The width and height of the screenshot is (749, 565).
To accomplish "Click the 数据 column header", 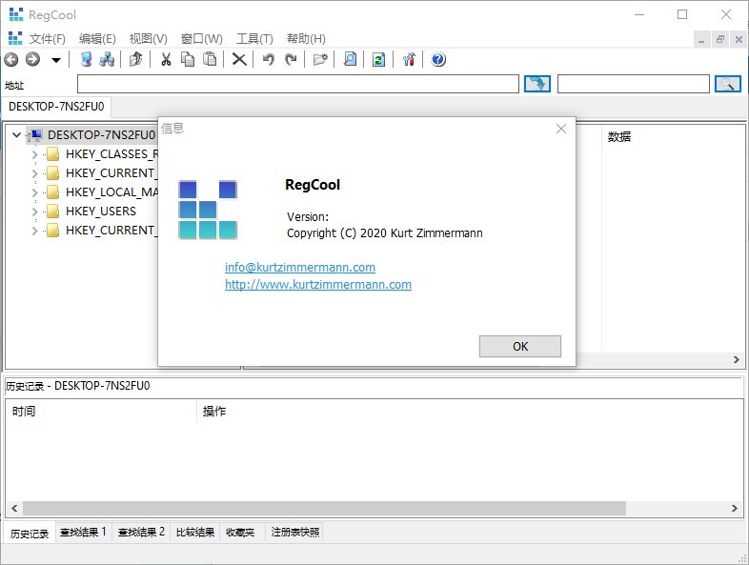I will (619, 136).
